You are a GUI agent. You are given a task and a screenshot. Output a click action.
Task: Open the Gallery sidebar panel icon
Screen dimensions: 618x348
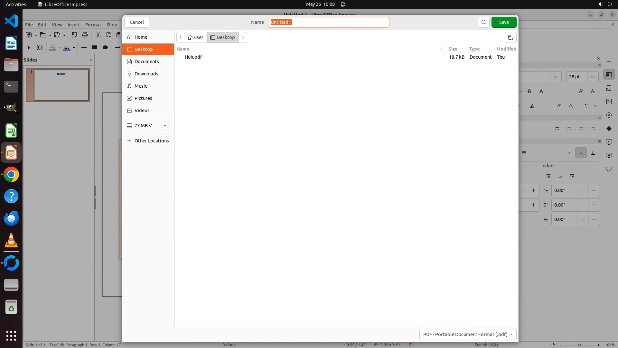(x=609, y=101)
